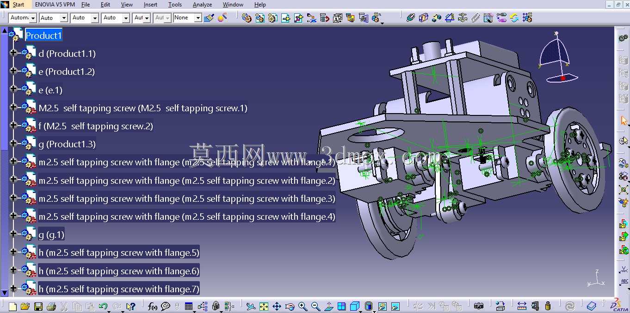Click the Open folder icon
630x313 pixels.
pyautogui.click(x=25, y=306)
